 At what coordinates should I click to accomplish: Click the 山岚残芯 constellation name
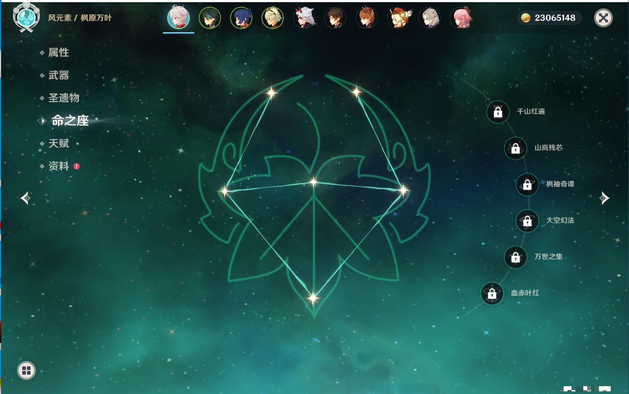[x=548, y=148]
